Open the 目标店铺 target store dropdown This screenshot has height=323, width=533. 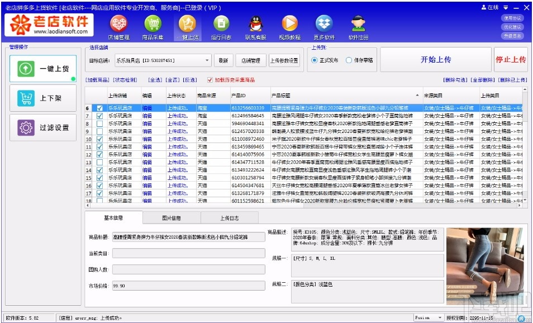coord(206,61)
